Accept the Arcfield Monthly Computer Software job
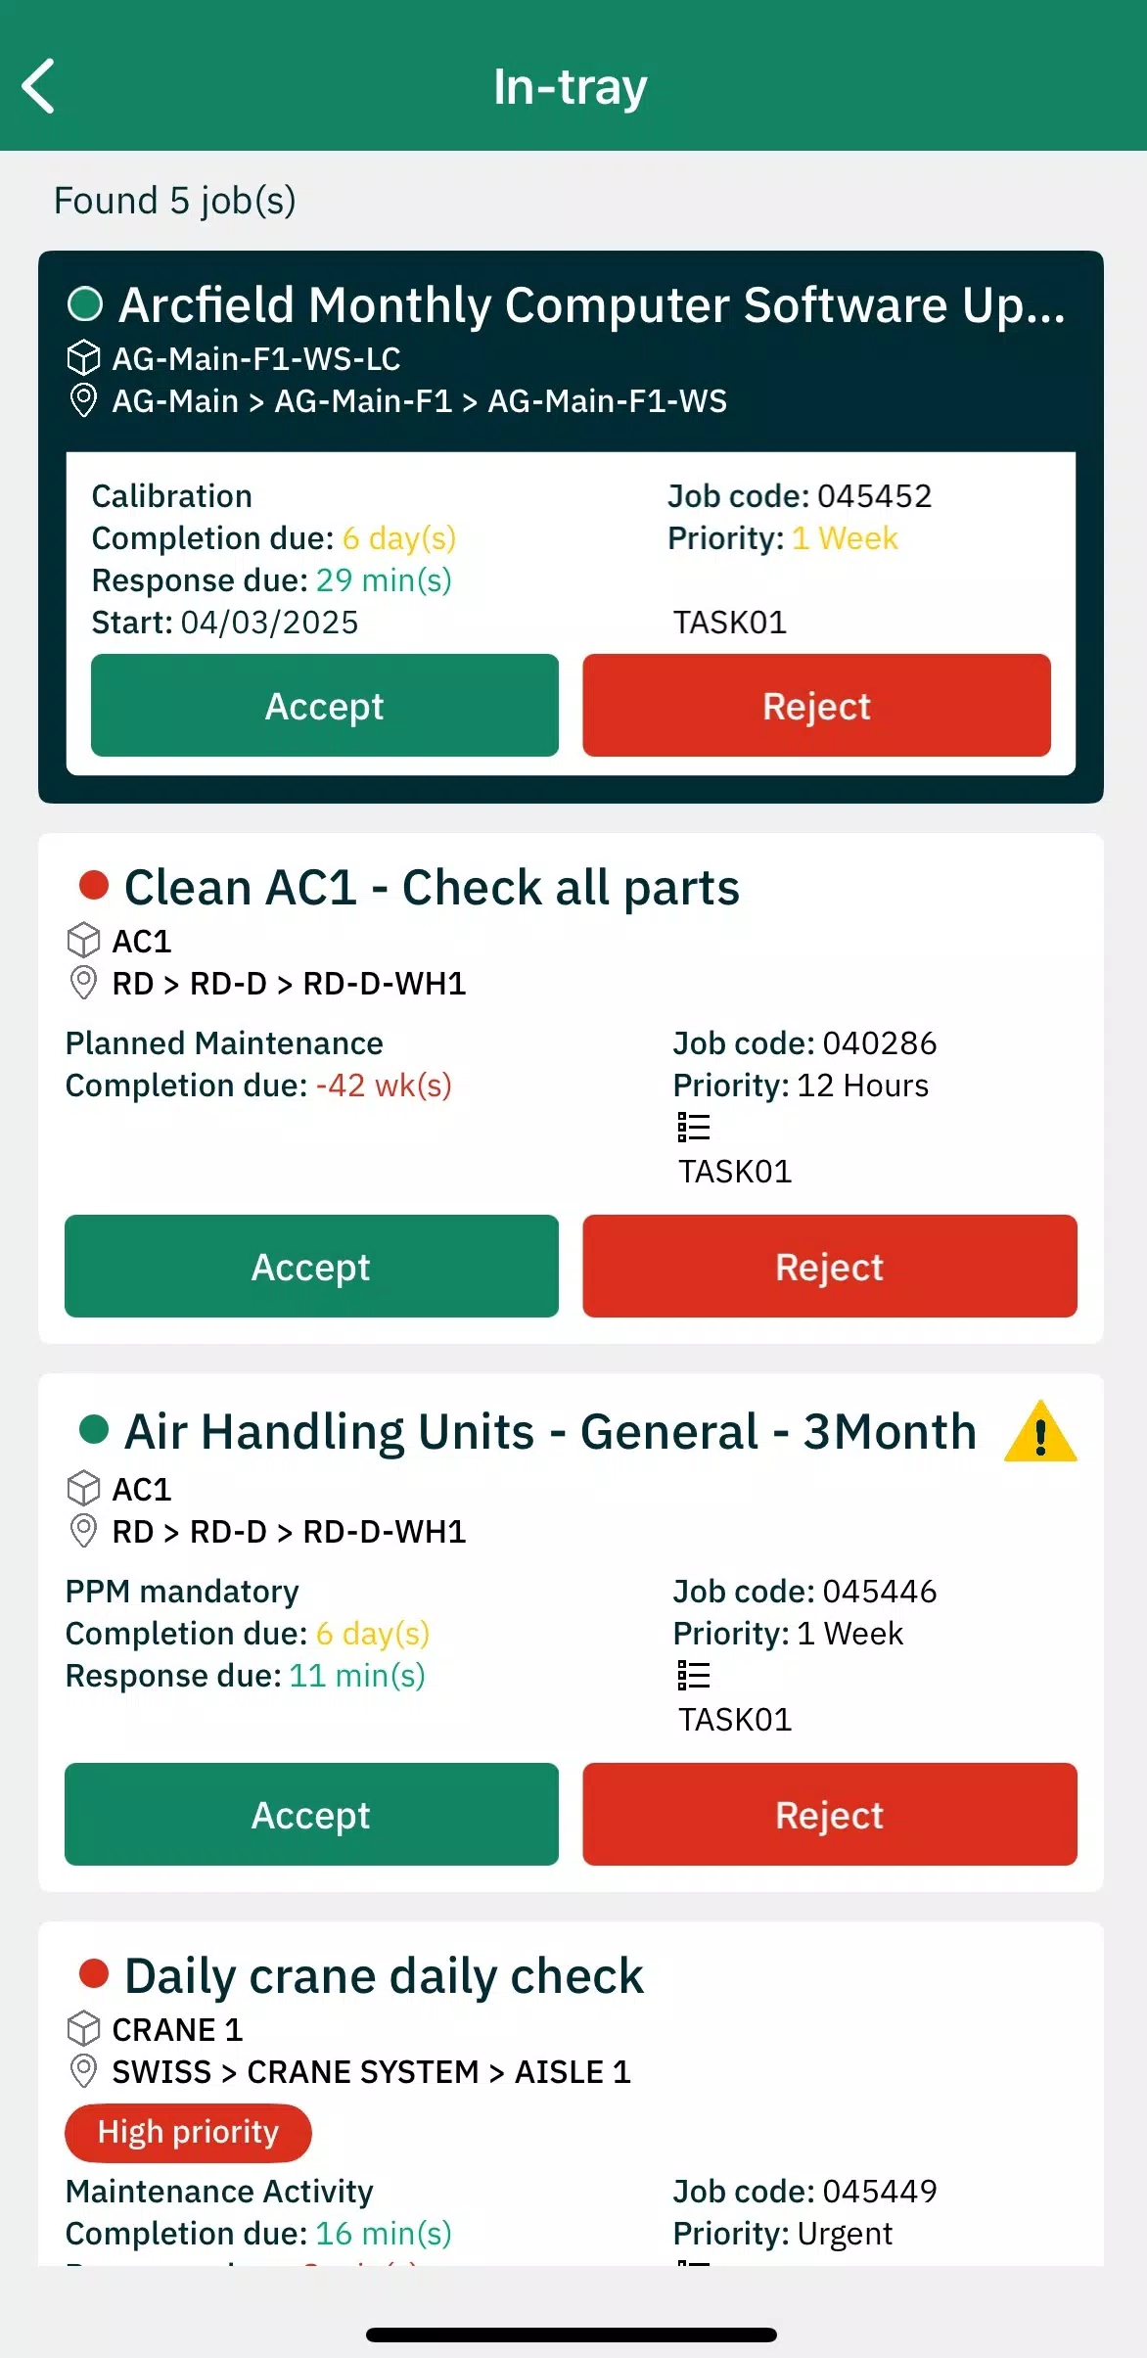 click(325, 706)
